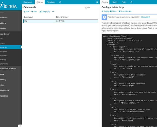Click the '$http_useragent$' value line
The width and height of the screenshot is (157, 127).
[x=126, y=94]
